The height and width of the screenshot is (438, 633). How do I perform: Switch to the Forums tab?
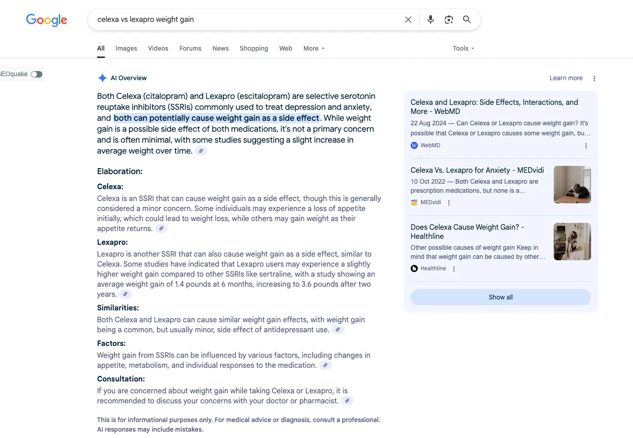[190, 48]
